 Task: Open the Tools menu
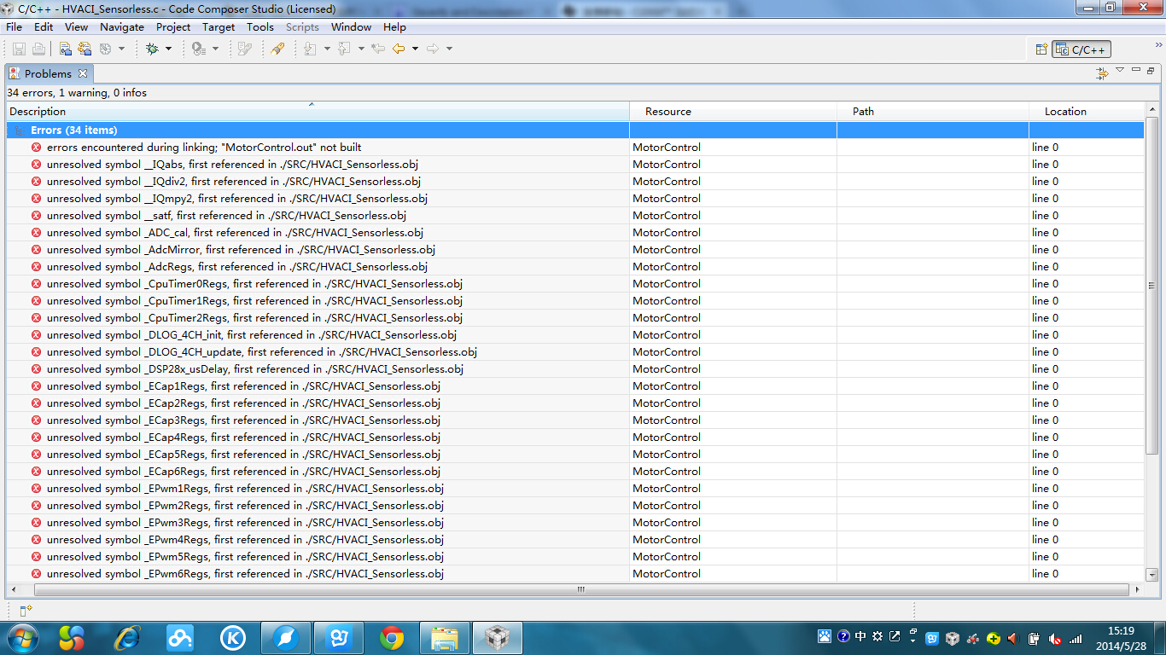260,27
